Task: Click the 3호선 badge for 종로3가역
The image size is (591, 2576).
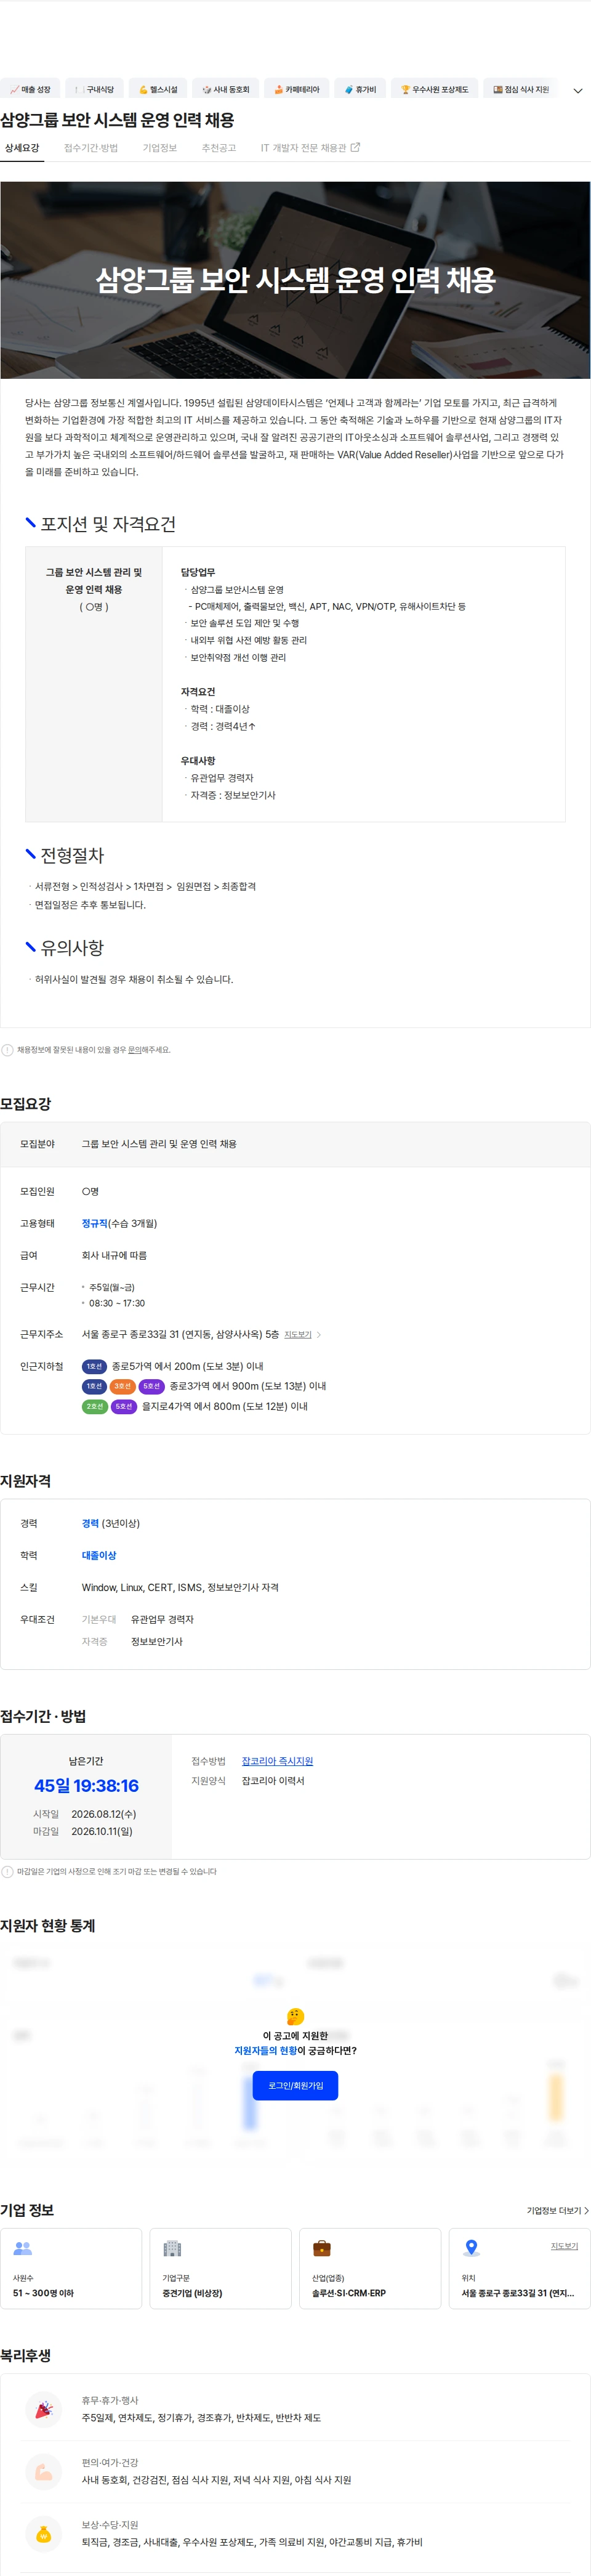Action: 122,1386
